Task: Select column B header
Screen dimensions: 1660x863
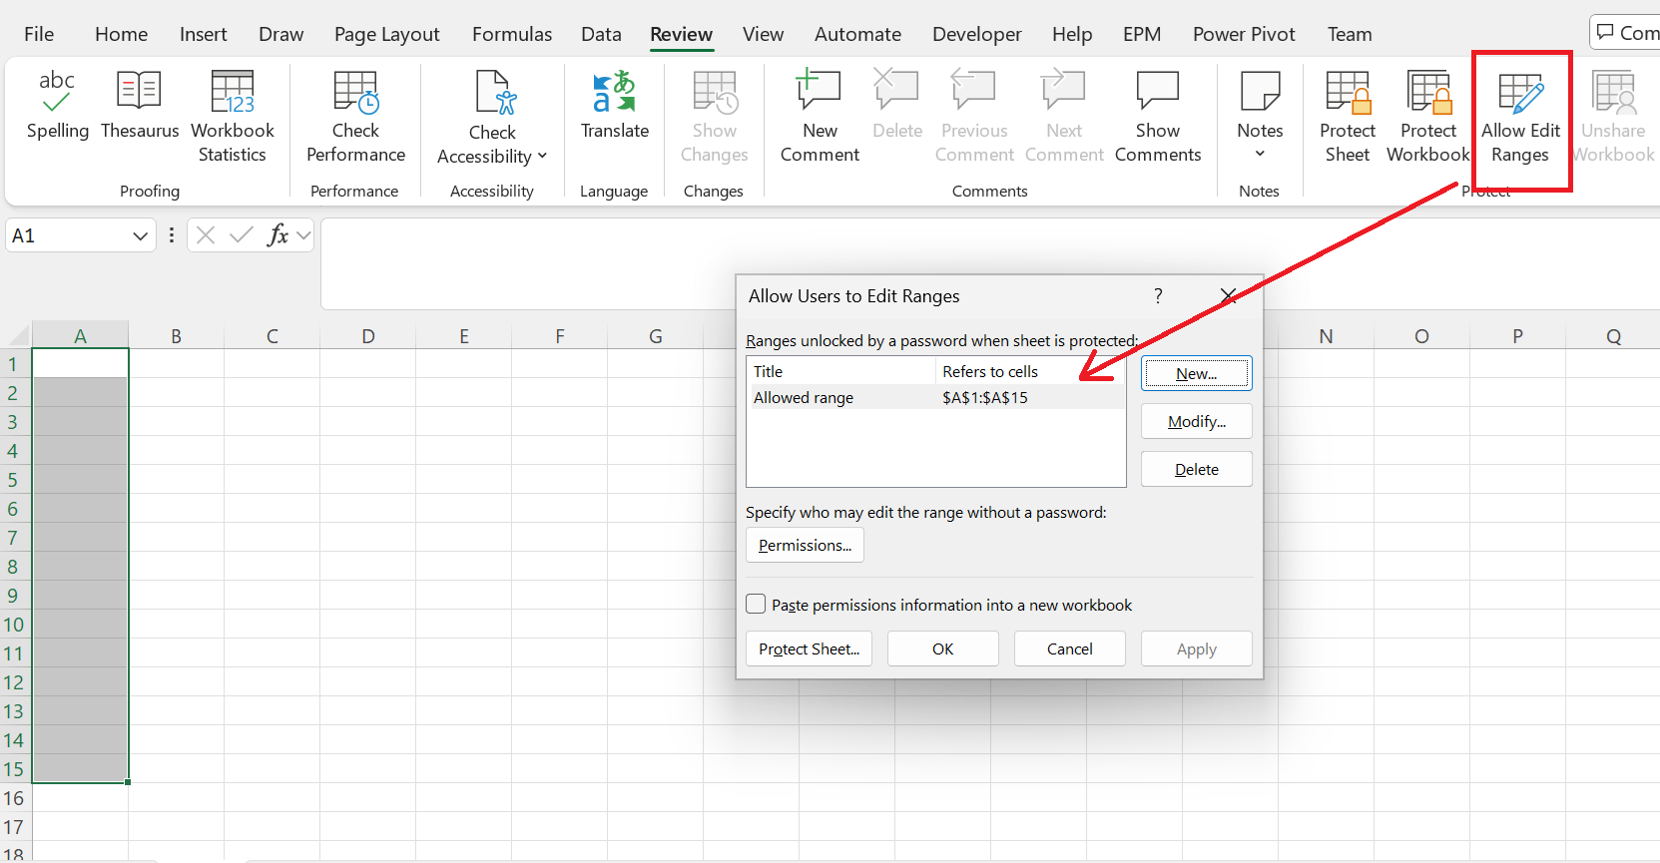Action: coord(177,336)
